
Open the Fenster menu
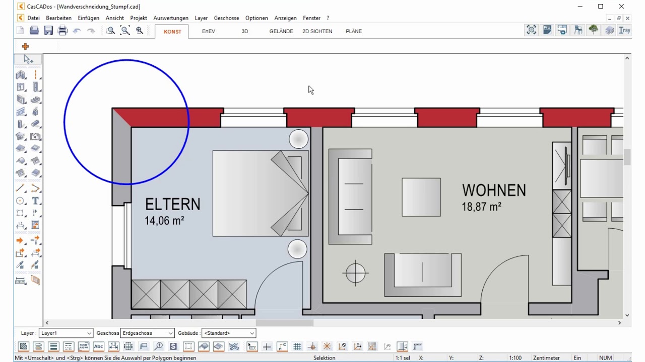311,18
